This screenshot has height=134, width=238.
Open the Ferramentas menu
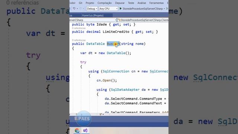[x=156, y=3]
